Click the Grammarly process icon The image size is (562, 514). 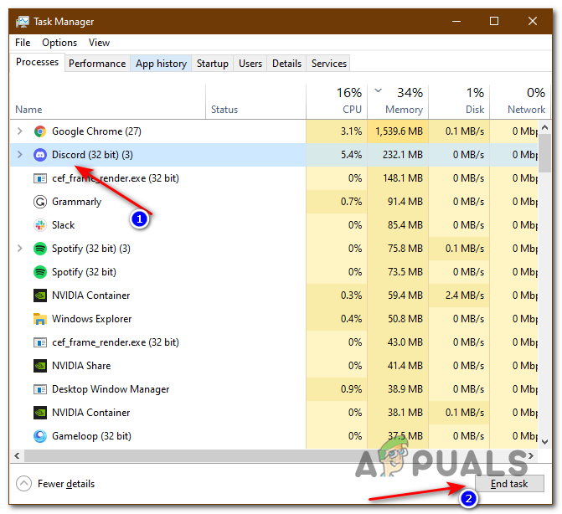tap(40, 202)
